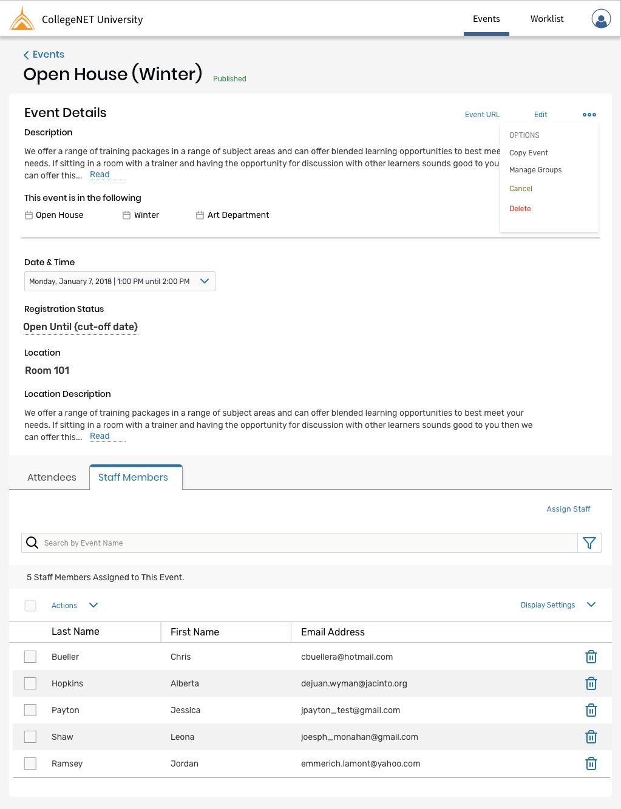Image resolution: width=621 pixels, height=809 pixels.
Task: Click the CollegeNET University logo
Action: point(22,18)
